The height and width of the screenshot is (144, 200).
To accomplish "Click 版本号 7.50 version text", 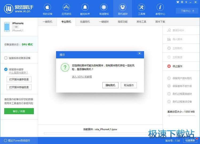I will point(173,141).
